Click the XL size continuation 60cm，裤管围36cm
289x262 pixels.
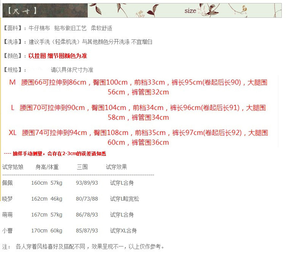(x=138, y=142)
